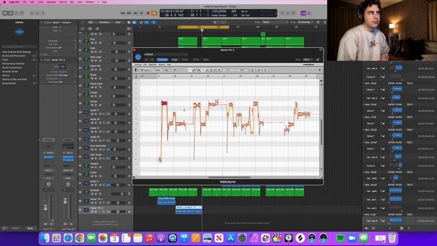The image size is (437, 246).
Task: Select the Melodyne Amplitude tool
Action: click(x=211, y=70)
